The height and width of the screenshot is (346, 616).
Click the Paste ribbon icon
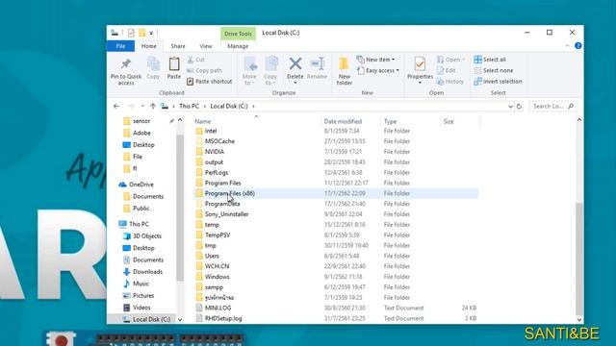pos(174,64)
